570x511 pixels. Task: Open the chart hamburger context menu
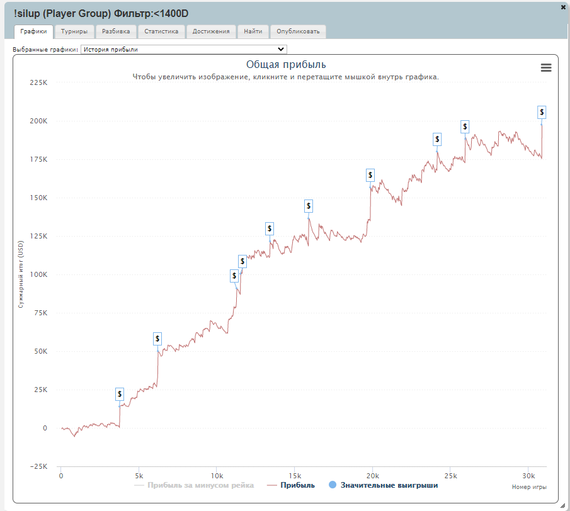click(x=545, y=67)
